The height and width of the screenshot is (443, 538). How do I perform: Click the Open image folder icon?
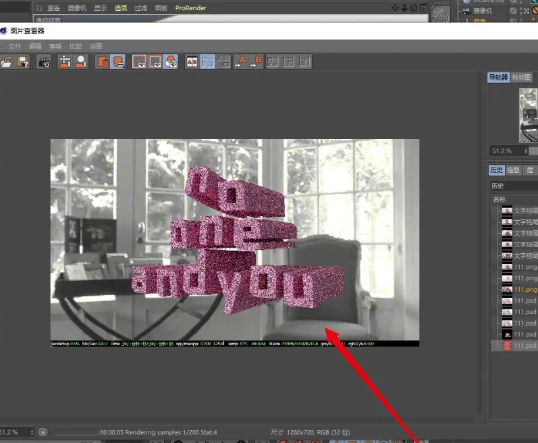click(7, 62)
